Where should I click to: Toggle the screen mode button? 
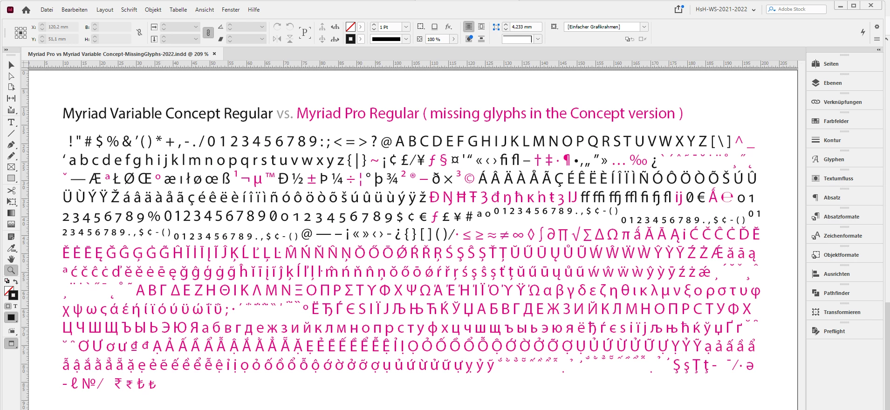click(11, 343)
